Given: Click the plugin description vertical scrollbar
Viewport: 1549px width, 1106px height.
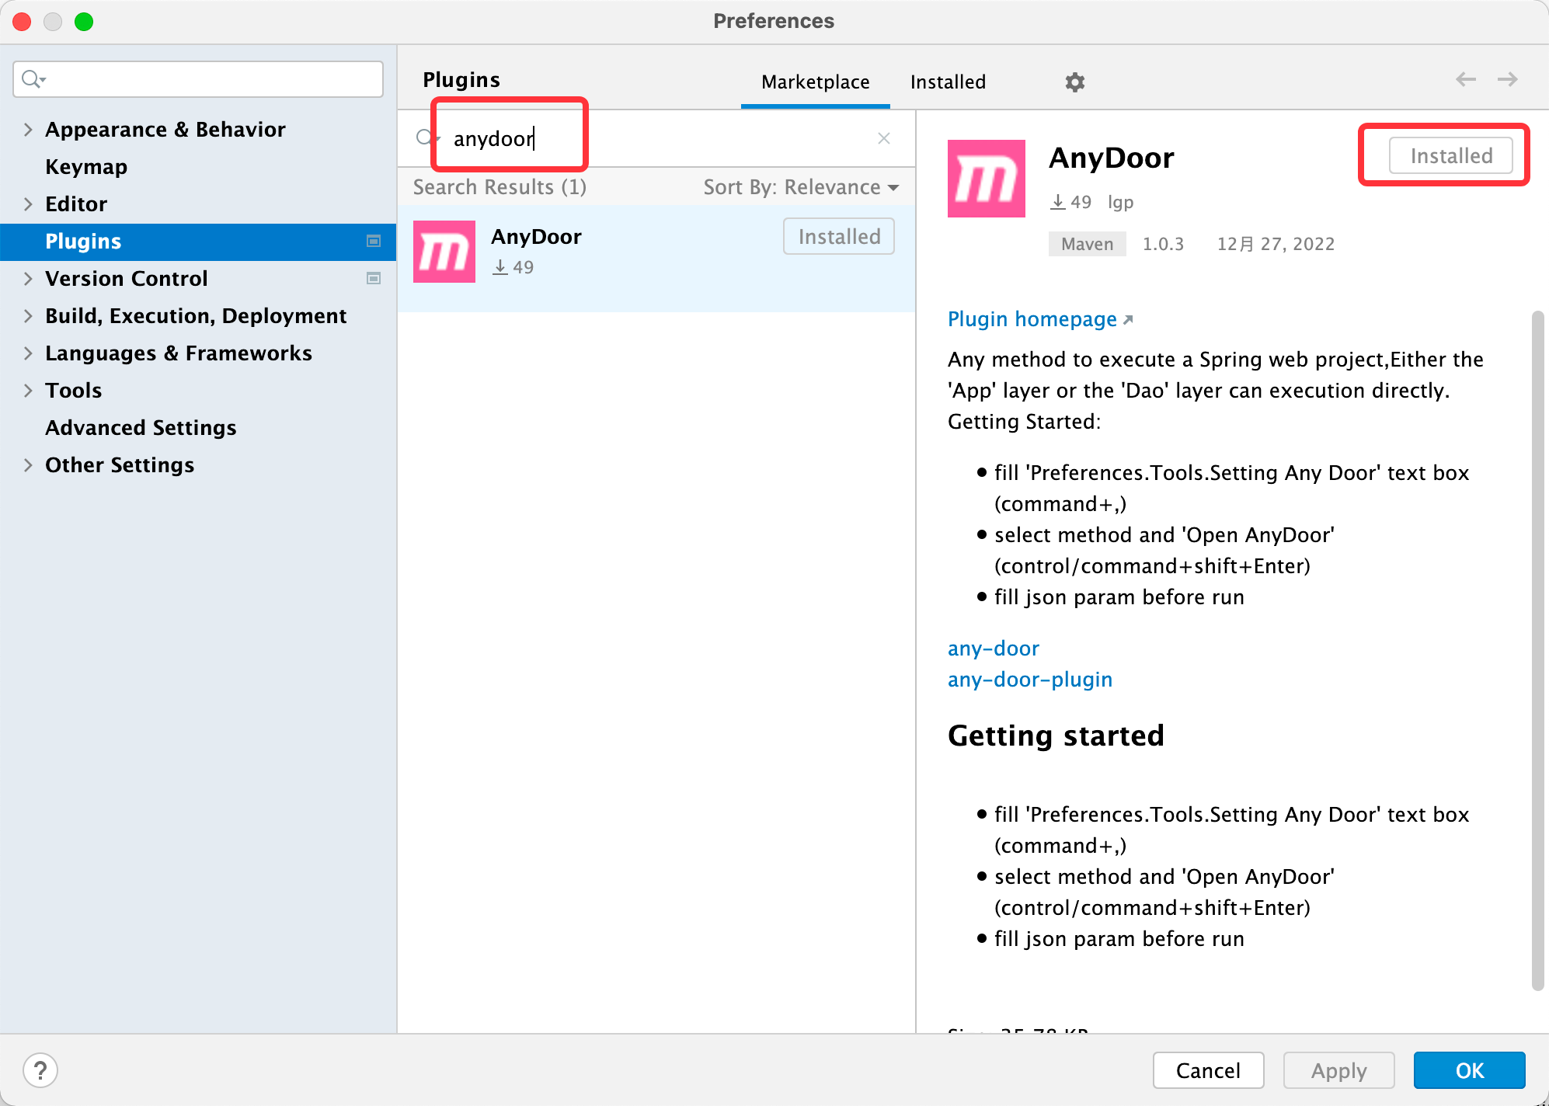Looking at the screenshot, I should tap(1537, 649).
